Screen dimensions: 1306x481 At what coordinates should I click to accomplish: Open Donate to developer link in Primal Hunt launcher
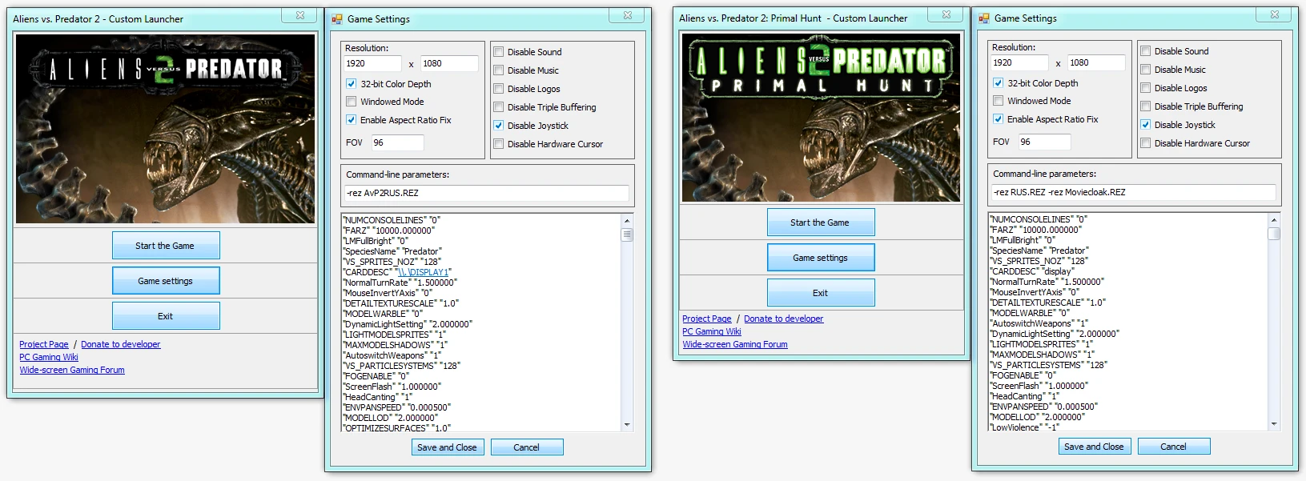[783, 319]
